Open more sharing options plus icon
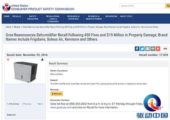170x120 pixels. pyautogui.click(x=158, y=49)
